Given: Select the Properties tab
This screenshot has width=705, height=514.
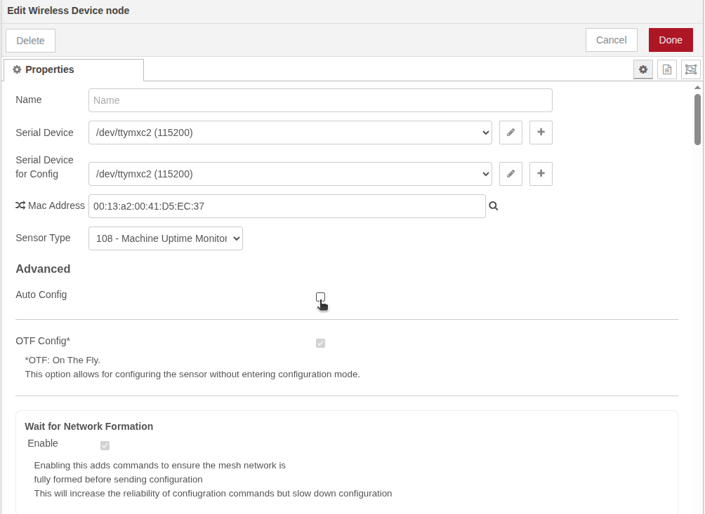Looking at the screenshot, I should [74, 69].
